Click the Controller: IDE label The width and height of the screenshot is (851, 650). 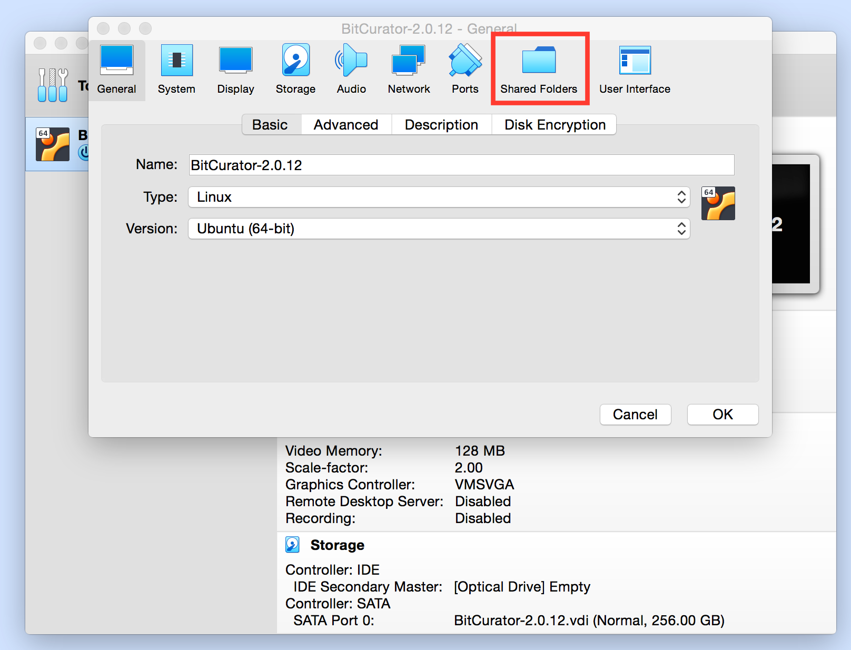click(332, 570)
